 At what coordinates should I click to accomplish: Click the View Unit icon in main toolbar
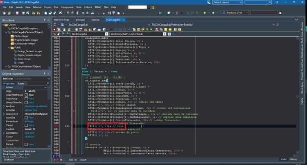click(x=45, y=13)
